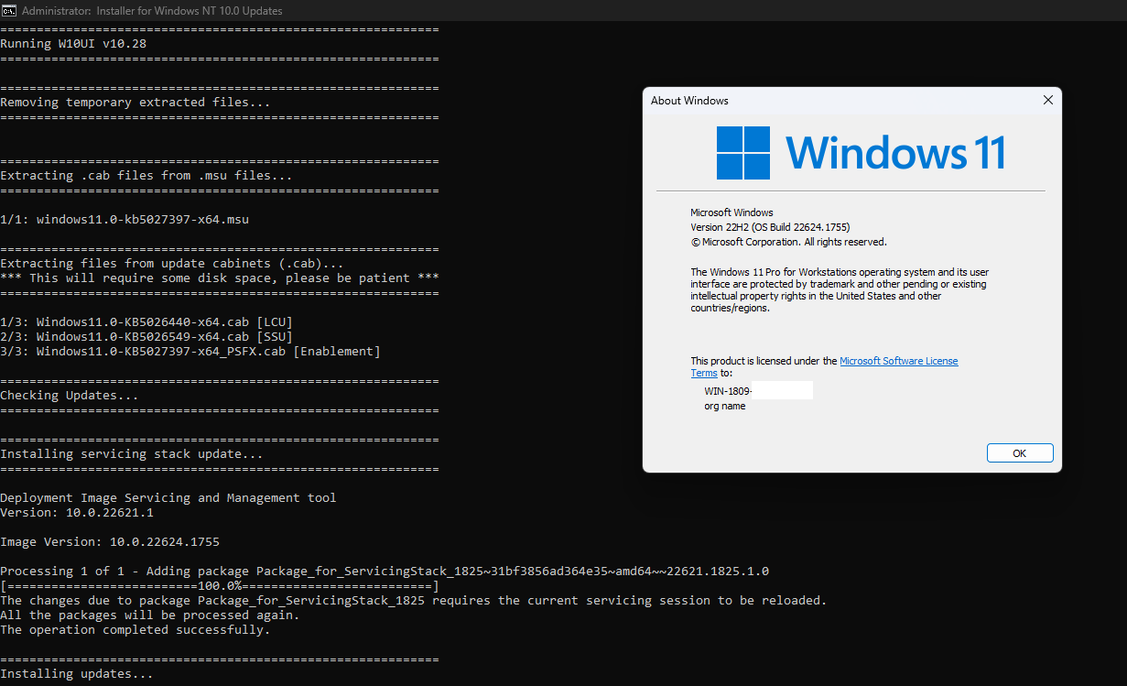This screenshot has width=1127, height=686.
Task: Click 'All the packages will be processed again.' line
Action: [150, 615]
